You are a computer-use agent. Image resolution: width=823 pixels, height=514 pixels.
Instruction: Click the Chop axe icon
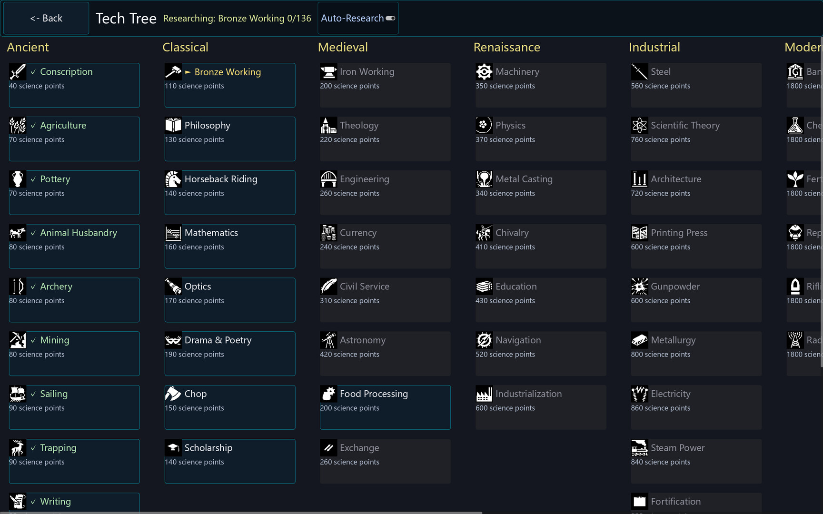click(173, 394)
